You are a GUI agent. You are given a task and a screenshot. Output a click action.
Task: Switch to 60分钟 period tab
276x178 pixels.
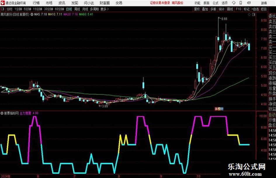[60, 9]
